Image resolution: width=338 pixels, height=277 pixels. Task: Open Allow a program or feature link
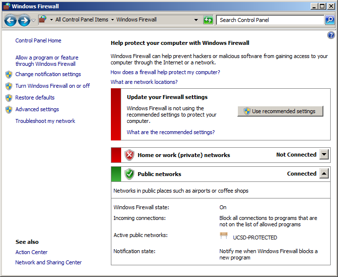(x=47, y=60)
